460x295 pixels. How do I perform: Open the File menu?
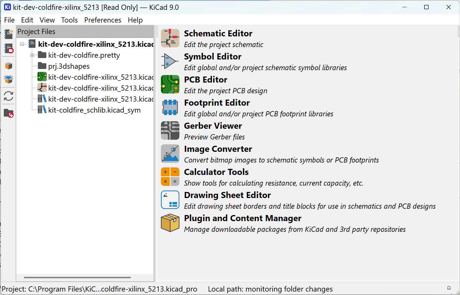9,20
